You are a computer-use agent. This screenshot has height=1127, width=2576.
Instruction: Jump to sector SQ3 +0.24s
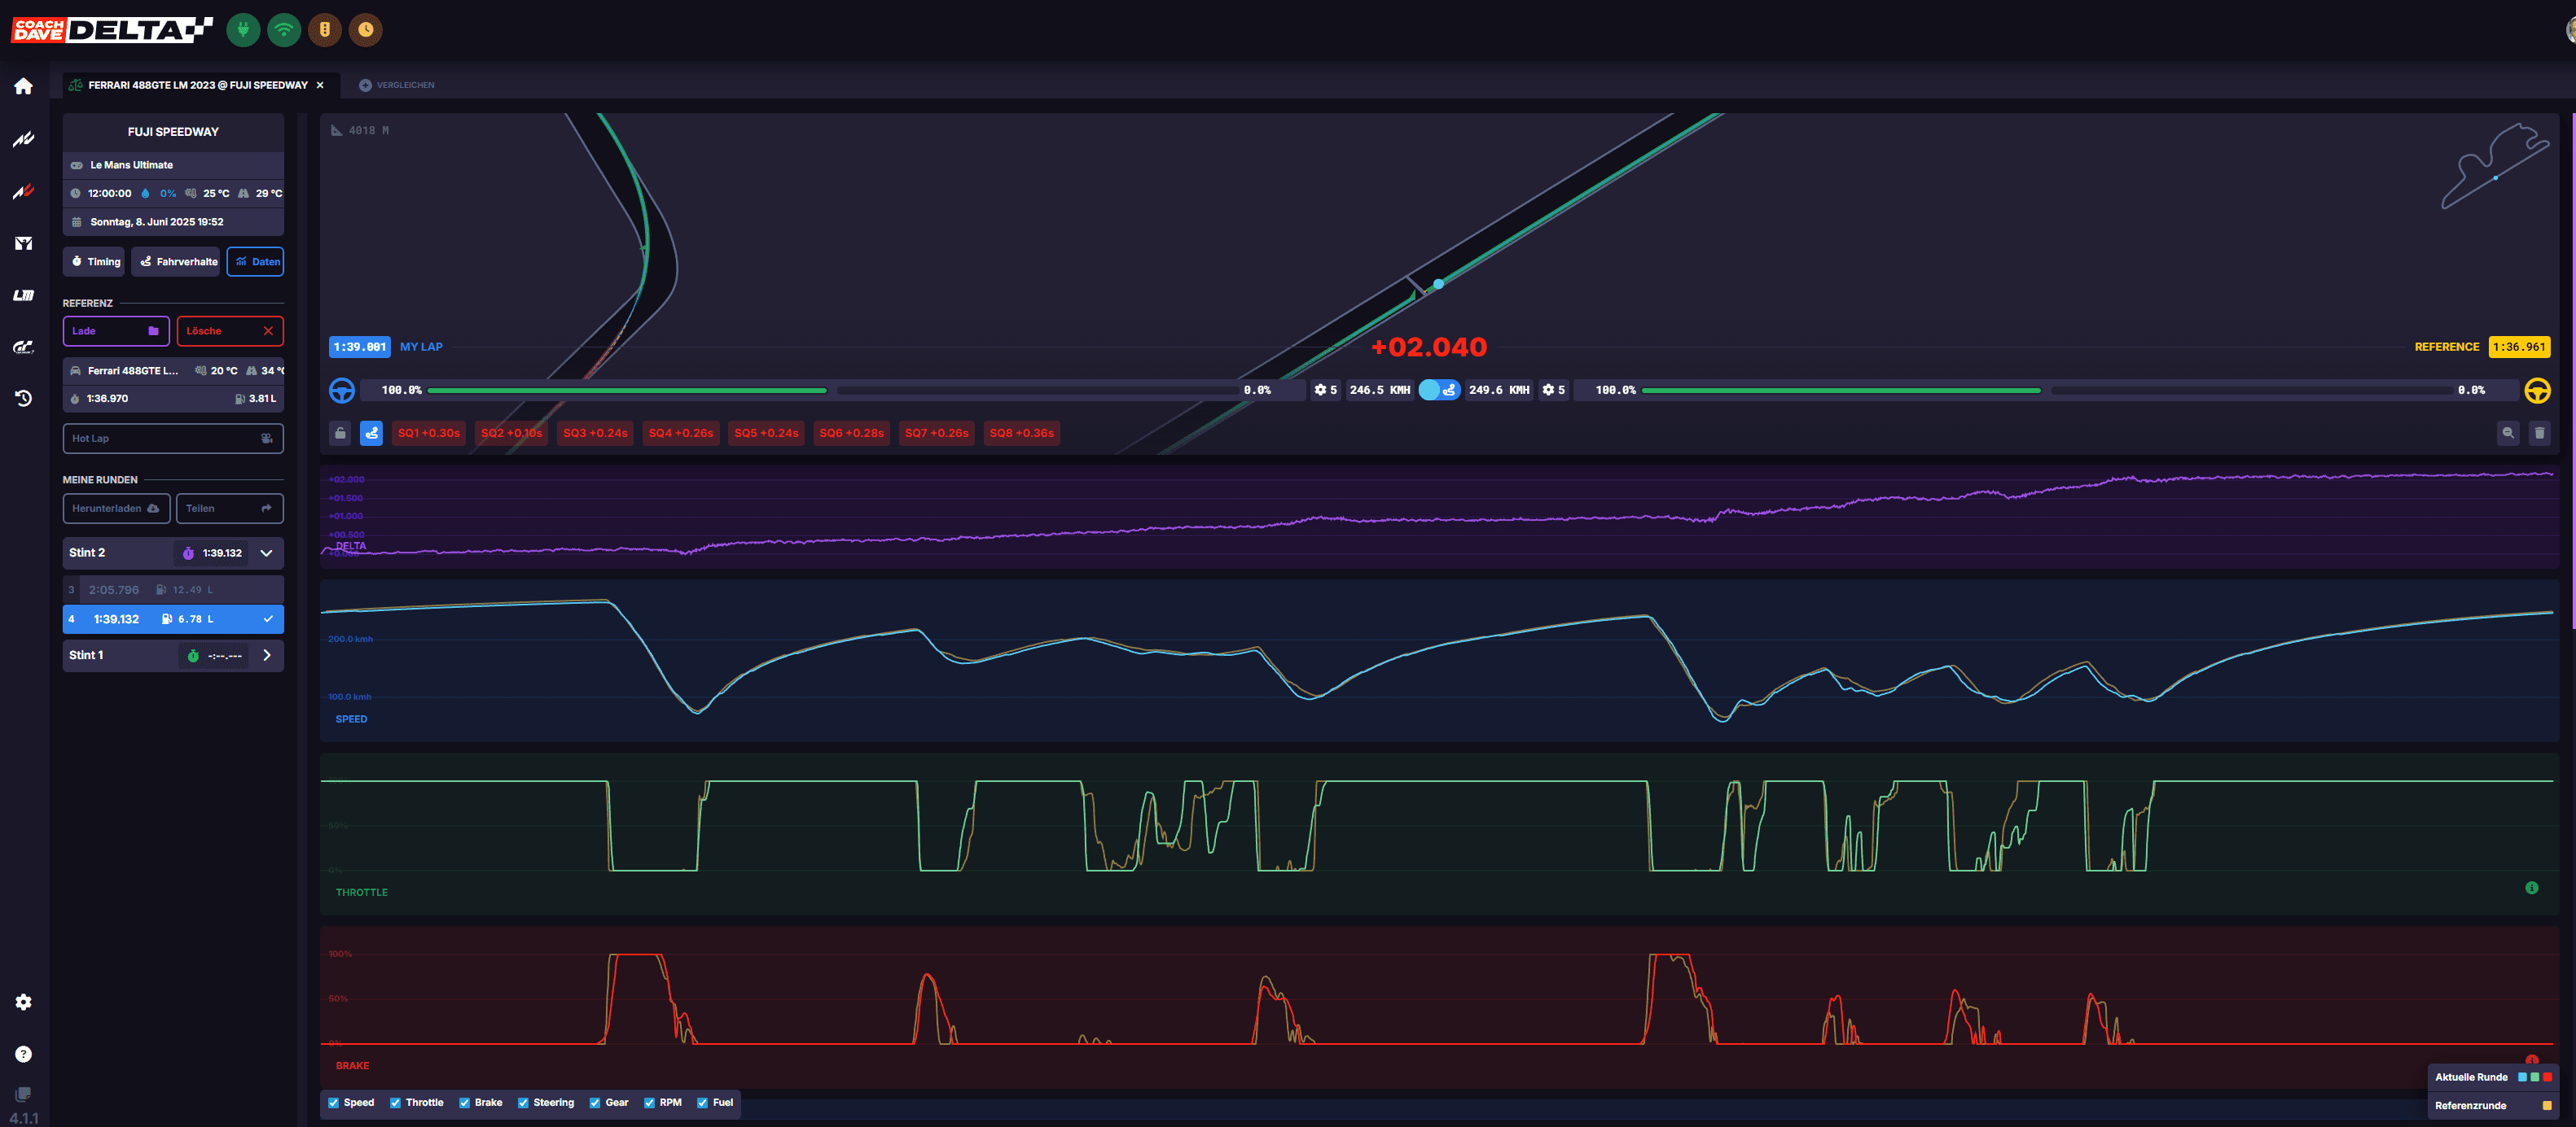point(595,433)
